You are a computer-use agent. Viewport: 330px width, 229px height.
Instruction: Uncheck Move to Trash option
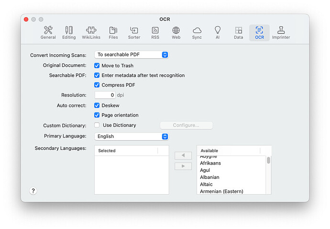click(x=97, y=65)
